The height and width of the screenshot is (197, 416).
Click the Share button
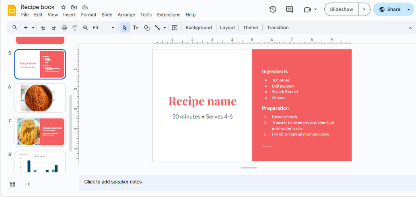388,10
